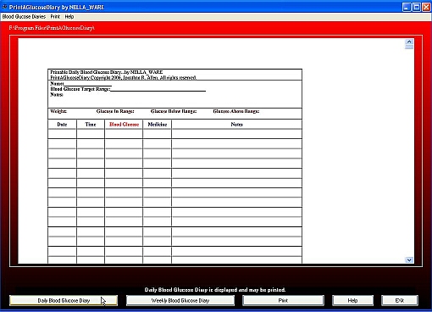Show the Weekly Blood Glucose Diary
The height and width of the screenshot is (312, 432).
click(x=180, y=300)
